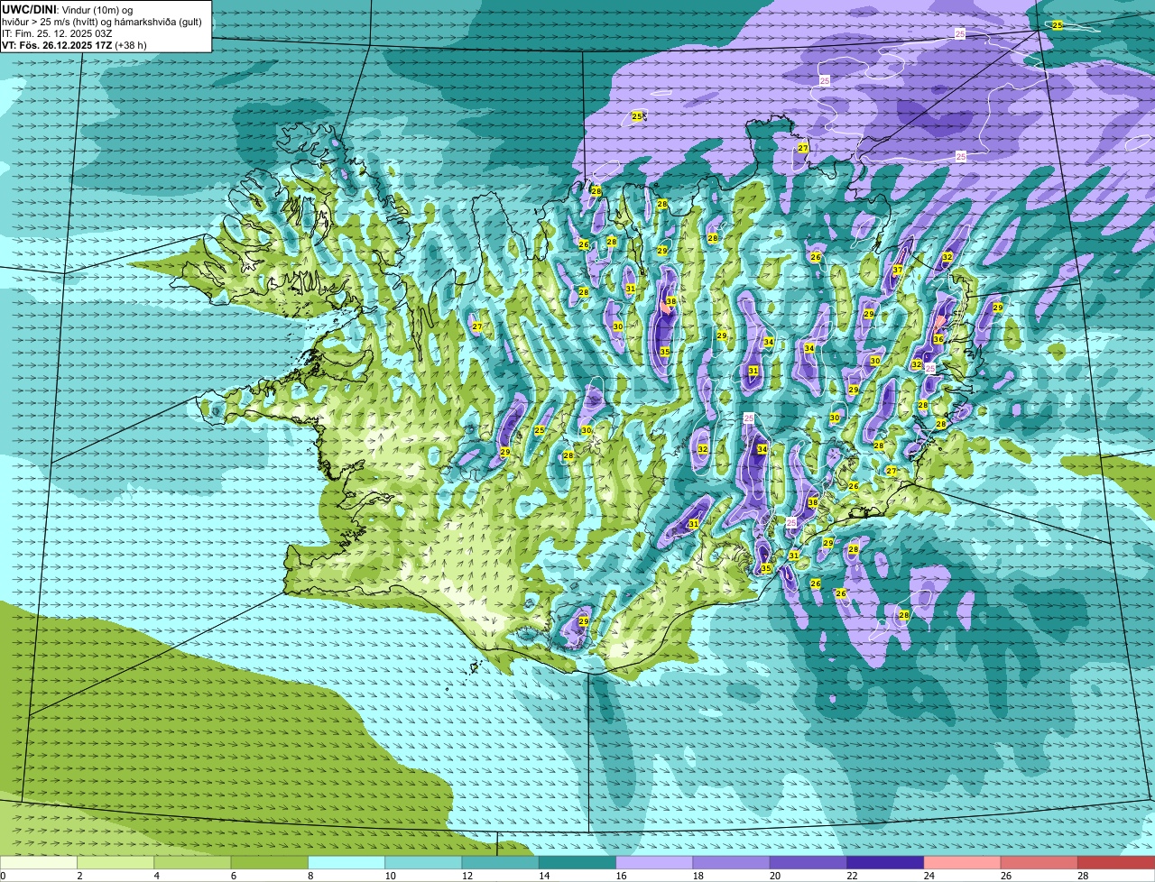
Task: Select the 8–10 m/s pale cyan legend swatch
Action: click(346, 862)
